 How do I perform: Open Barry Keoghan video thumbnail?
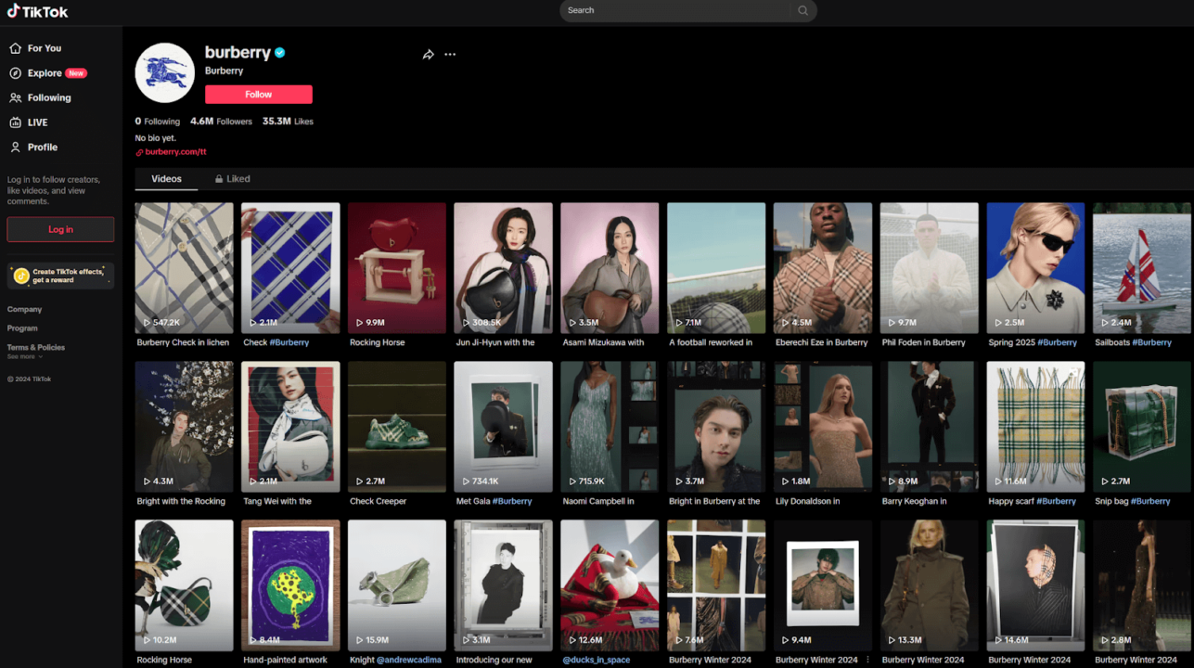coord(930,427)
